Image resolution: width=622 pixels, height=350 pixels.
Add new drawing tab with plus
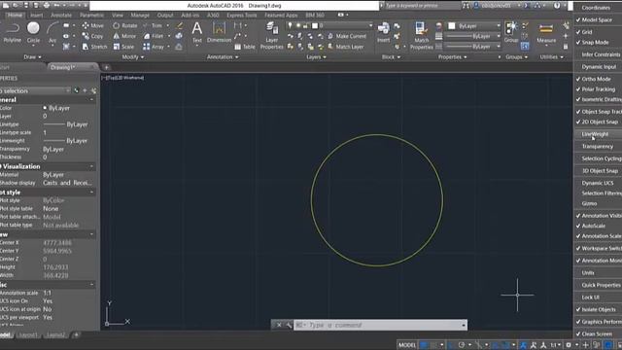click(106, 67)
